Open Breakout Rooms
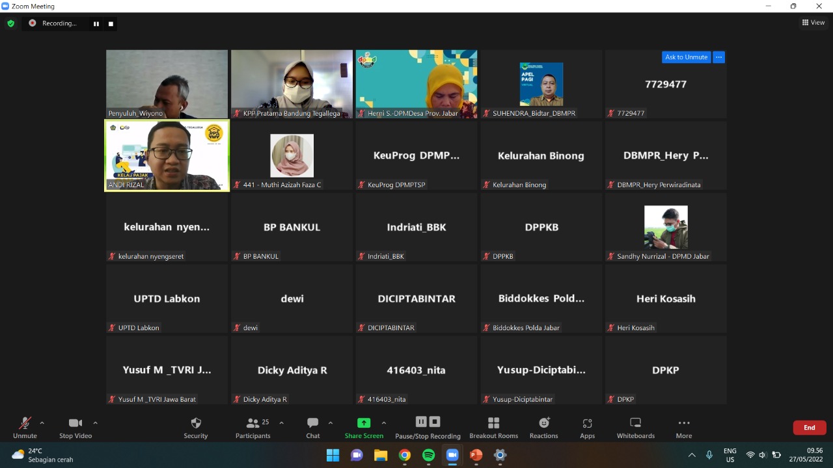Screen dimensions: 833x468 (x=493, y=427)
